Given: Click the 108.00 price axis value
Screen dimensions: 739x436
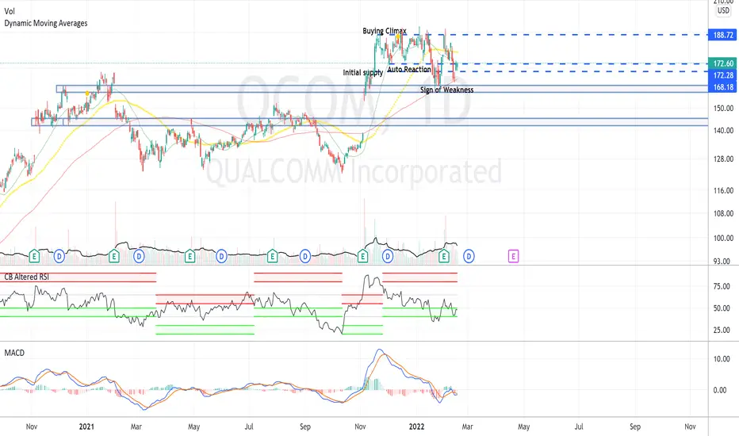Looking at the screenshot, I should [723, 213].
